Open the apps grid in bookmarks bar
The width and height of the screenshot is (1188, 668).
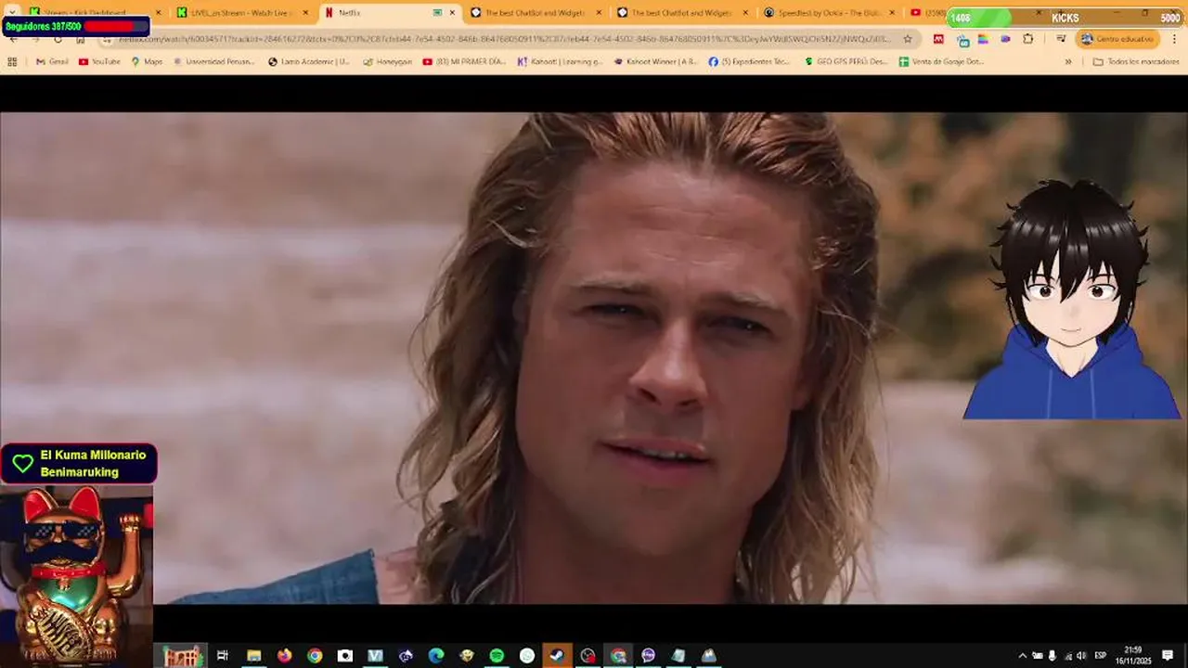point(12,61)
